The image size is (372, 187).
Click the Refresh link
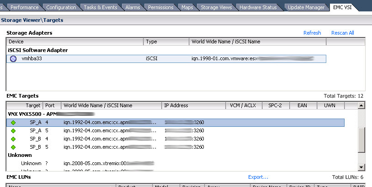coord(312,33)
